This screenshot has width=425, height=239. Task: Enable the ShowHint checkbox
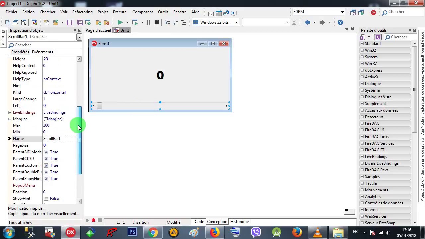46,199
